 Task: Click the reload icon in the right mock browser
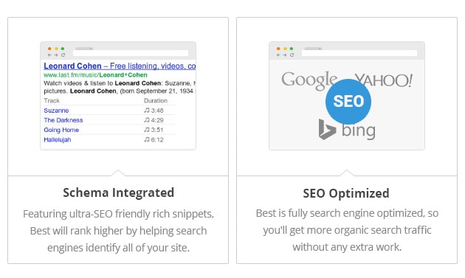(x=292, y=55)
